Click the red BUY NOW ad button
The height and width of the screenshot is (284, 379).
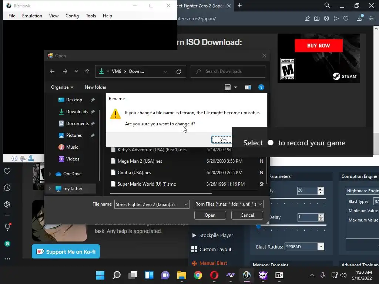point(319,45)
